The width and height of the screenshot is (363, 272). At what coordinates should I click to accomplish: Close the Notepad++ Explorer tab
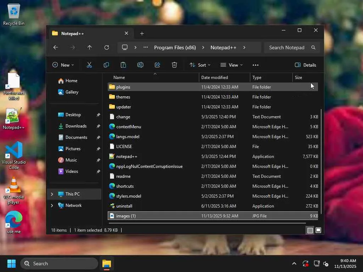[x=127, y=33]
